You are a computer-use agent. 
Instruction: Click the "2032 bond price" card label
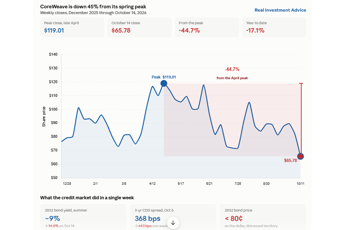(x=238, y=210)
